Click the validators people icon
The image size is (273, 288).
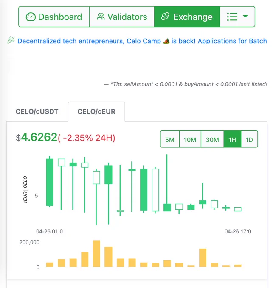[x=101, y=17]
